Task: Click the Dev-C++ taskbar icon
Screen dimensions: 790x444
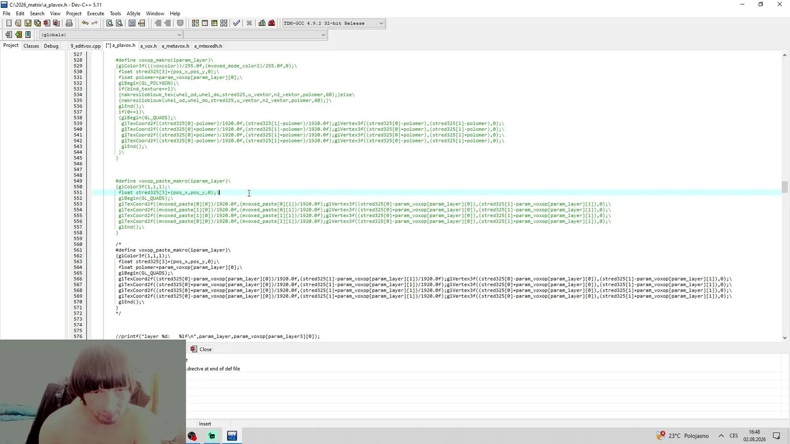Action: pos(232,436)
